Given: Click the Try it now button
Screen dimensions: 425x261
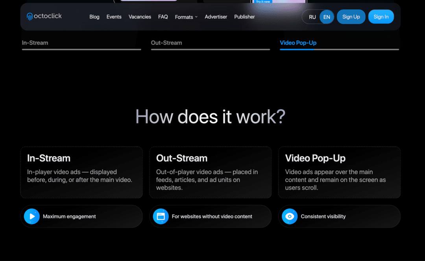Looking at the screenshot, I should 263,2.
